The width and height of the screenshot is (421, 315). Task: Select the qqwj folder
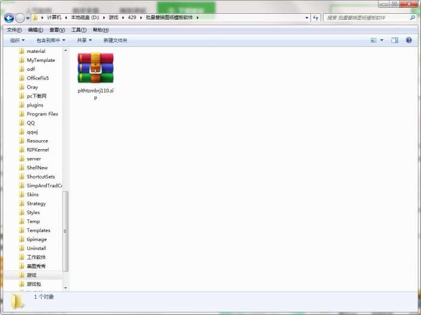(32, 132)
